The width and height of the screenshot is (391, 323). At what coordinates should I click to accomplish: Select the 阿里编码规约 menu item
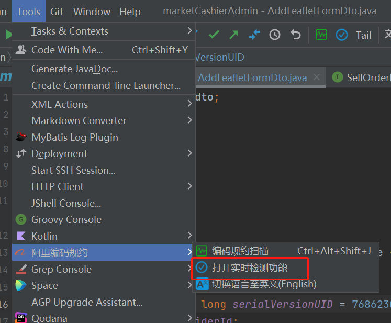(102, 252)
